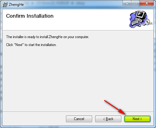Click the 'installer is ready to install' sentence
The height and width of the screenshot is (128, 156).
click(x=47, y=37)
